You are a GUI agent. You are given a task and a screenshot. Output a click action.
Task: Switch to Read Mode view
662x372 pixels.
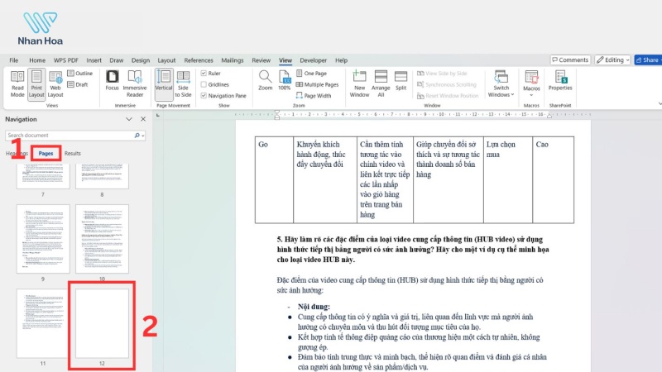coord(17,84)
